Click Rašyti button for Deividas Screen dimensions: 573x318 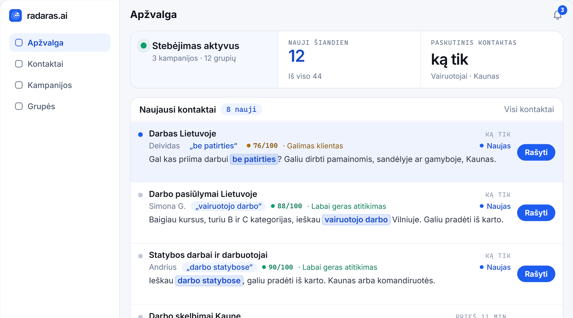tap(536, 152)
